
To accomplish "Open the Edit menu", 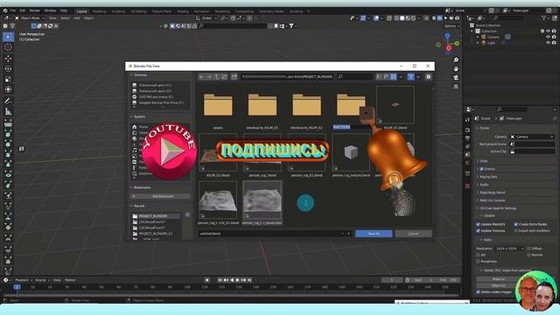I will tap(23, 10).
